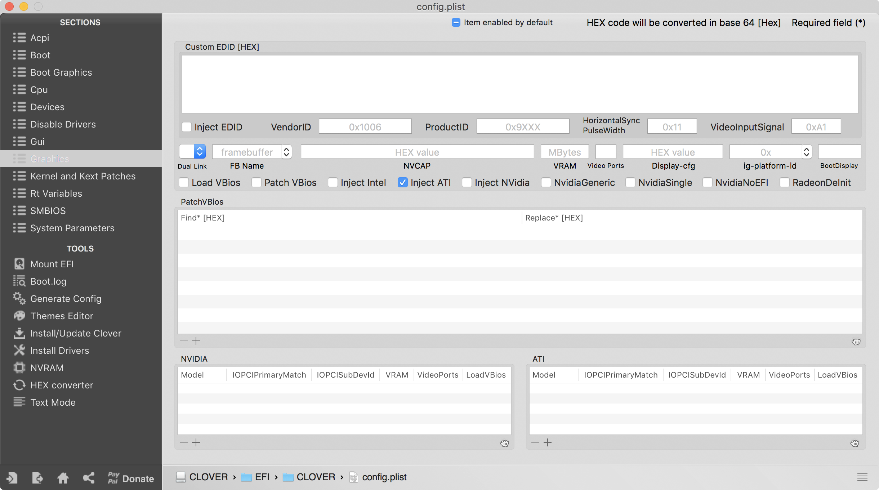Open the SMBIOS section
The width and height of the screenshot is (879, 490).
point(48,211)
